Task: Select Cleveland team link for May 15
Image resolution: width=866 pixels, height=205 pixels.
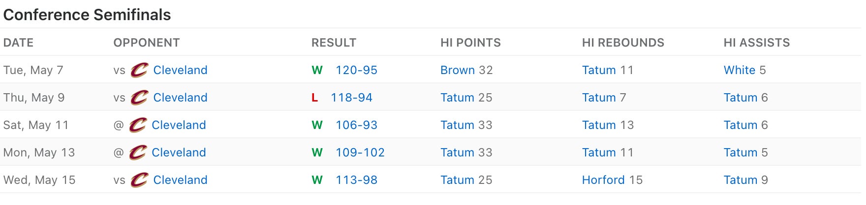Action: pos(180,180)
